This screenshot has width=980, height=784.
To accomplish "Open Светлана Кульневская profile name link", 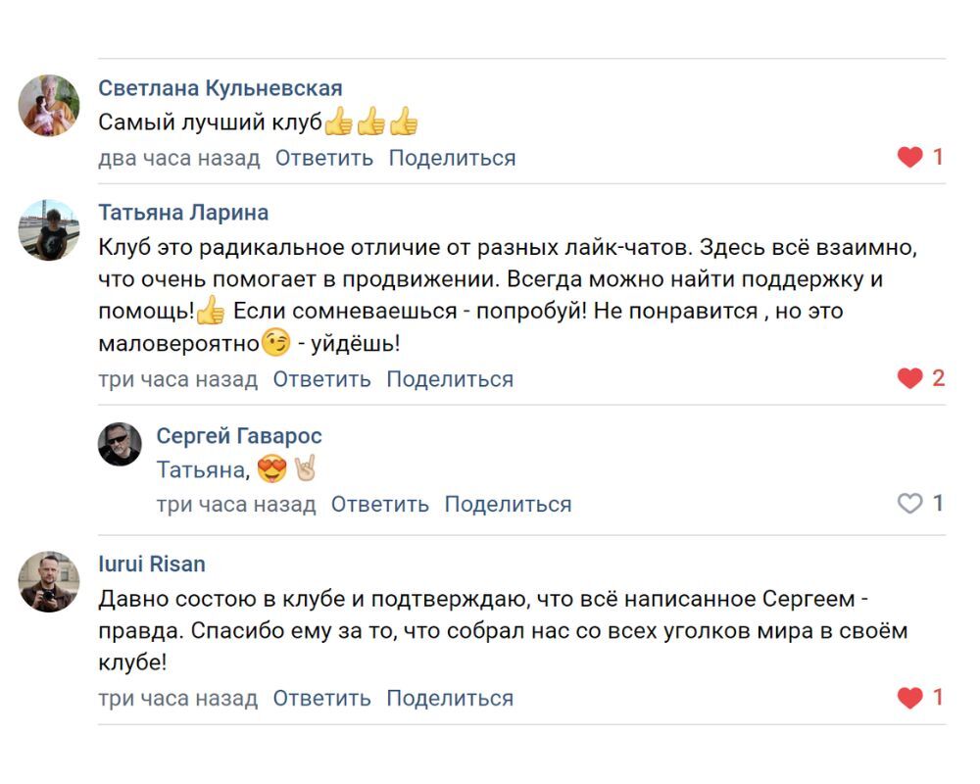I will pyautogui.click(x=220, y=88).
